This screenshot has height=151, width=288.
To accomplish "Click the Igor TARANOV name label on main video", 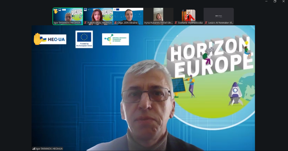I will 49,148.
